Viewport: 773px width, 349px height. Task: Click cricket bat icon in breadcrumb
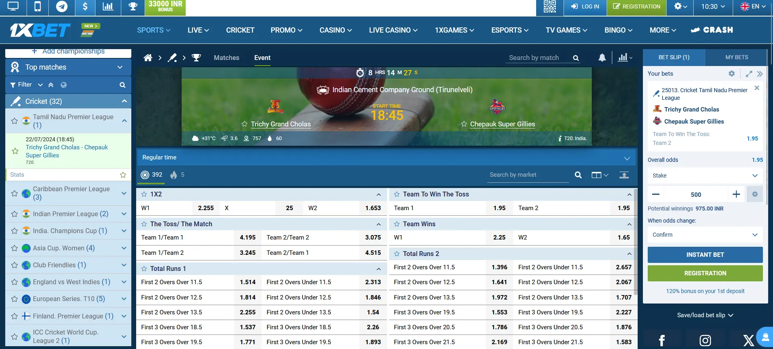click(x=172, y=58)
